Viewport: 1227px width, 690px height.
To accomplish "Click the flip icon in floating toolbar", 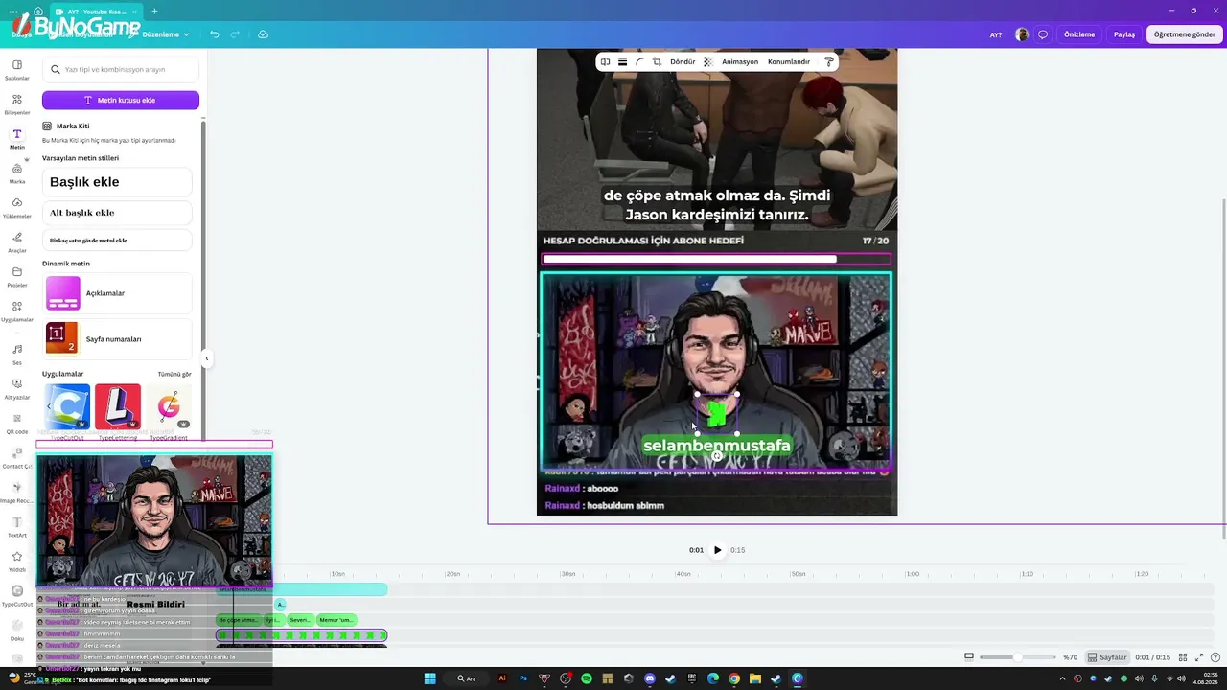I will point(605,61).
